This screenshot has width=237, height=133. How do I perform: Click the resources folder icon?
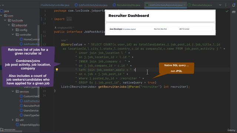2,129
